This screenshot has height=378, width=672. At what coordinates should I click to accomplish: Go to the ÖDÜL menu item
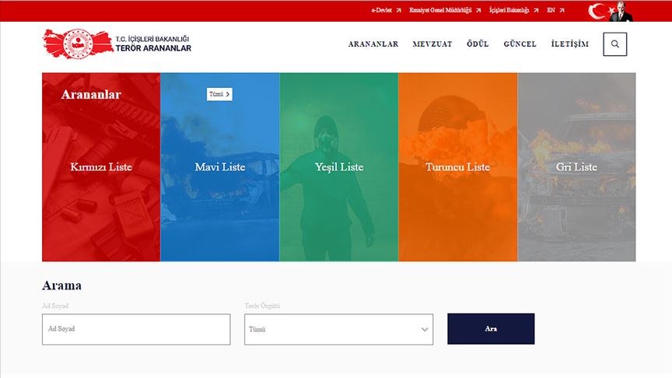click(x=478, y=44)
